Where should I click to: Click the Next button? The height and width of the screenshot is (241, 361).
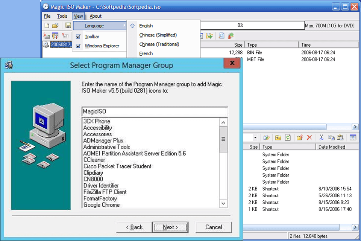170,227
